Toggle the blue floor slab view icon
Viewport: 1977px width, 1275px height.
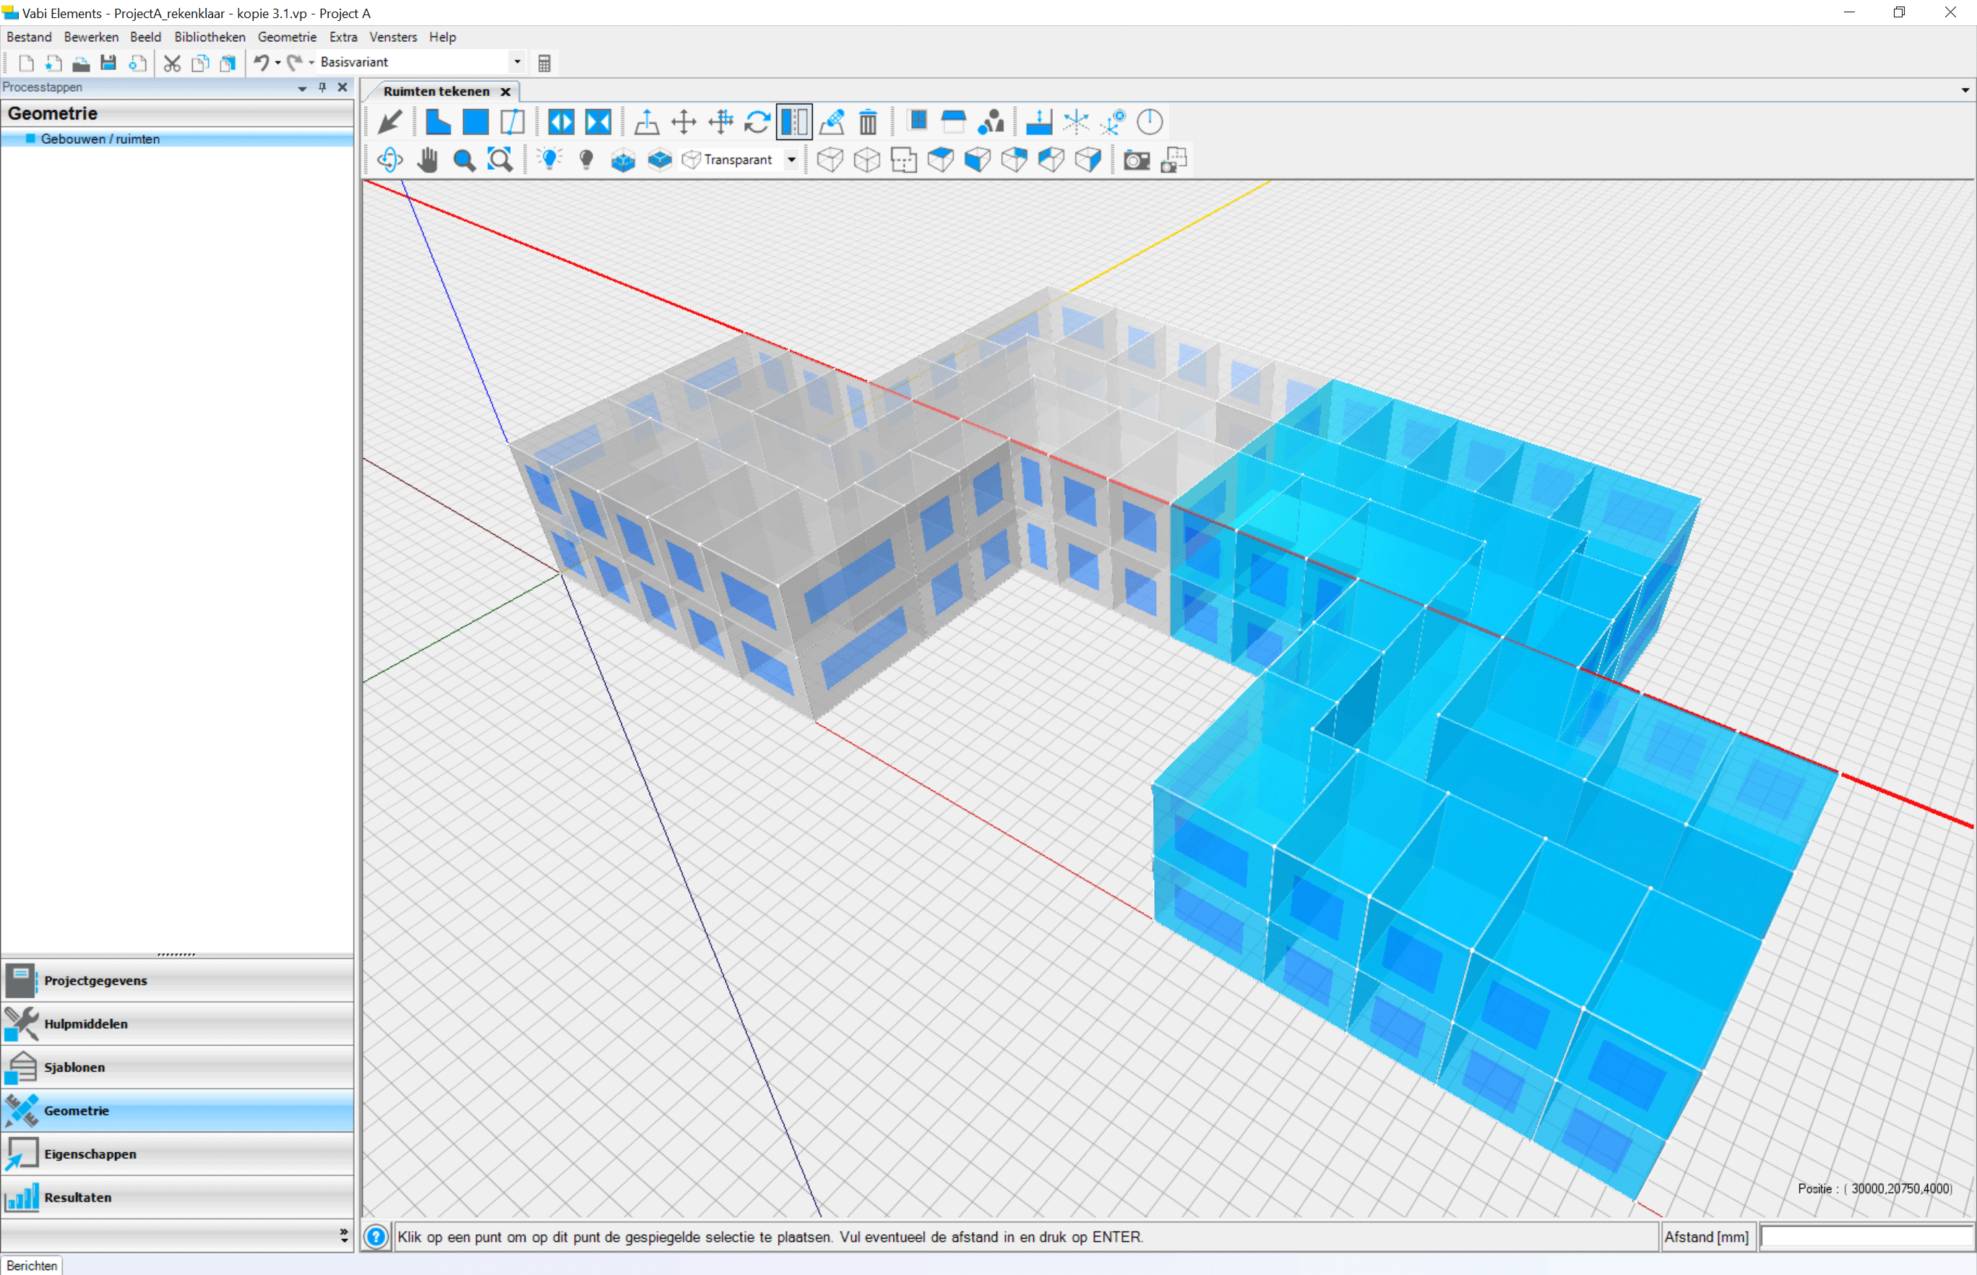pos(660,160)
